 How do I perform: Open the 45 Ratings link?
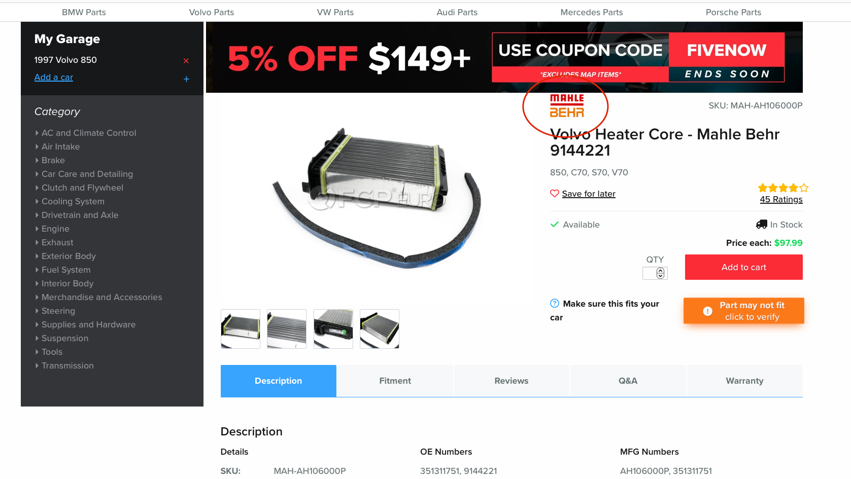[781, 199]
